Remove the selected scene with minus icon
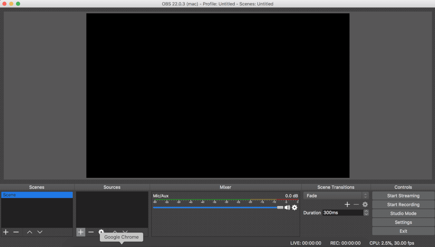This screenshot has width=435, height=247. pyautogui.click(x=16, y=232)
